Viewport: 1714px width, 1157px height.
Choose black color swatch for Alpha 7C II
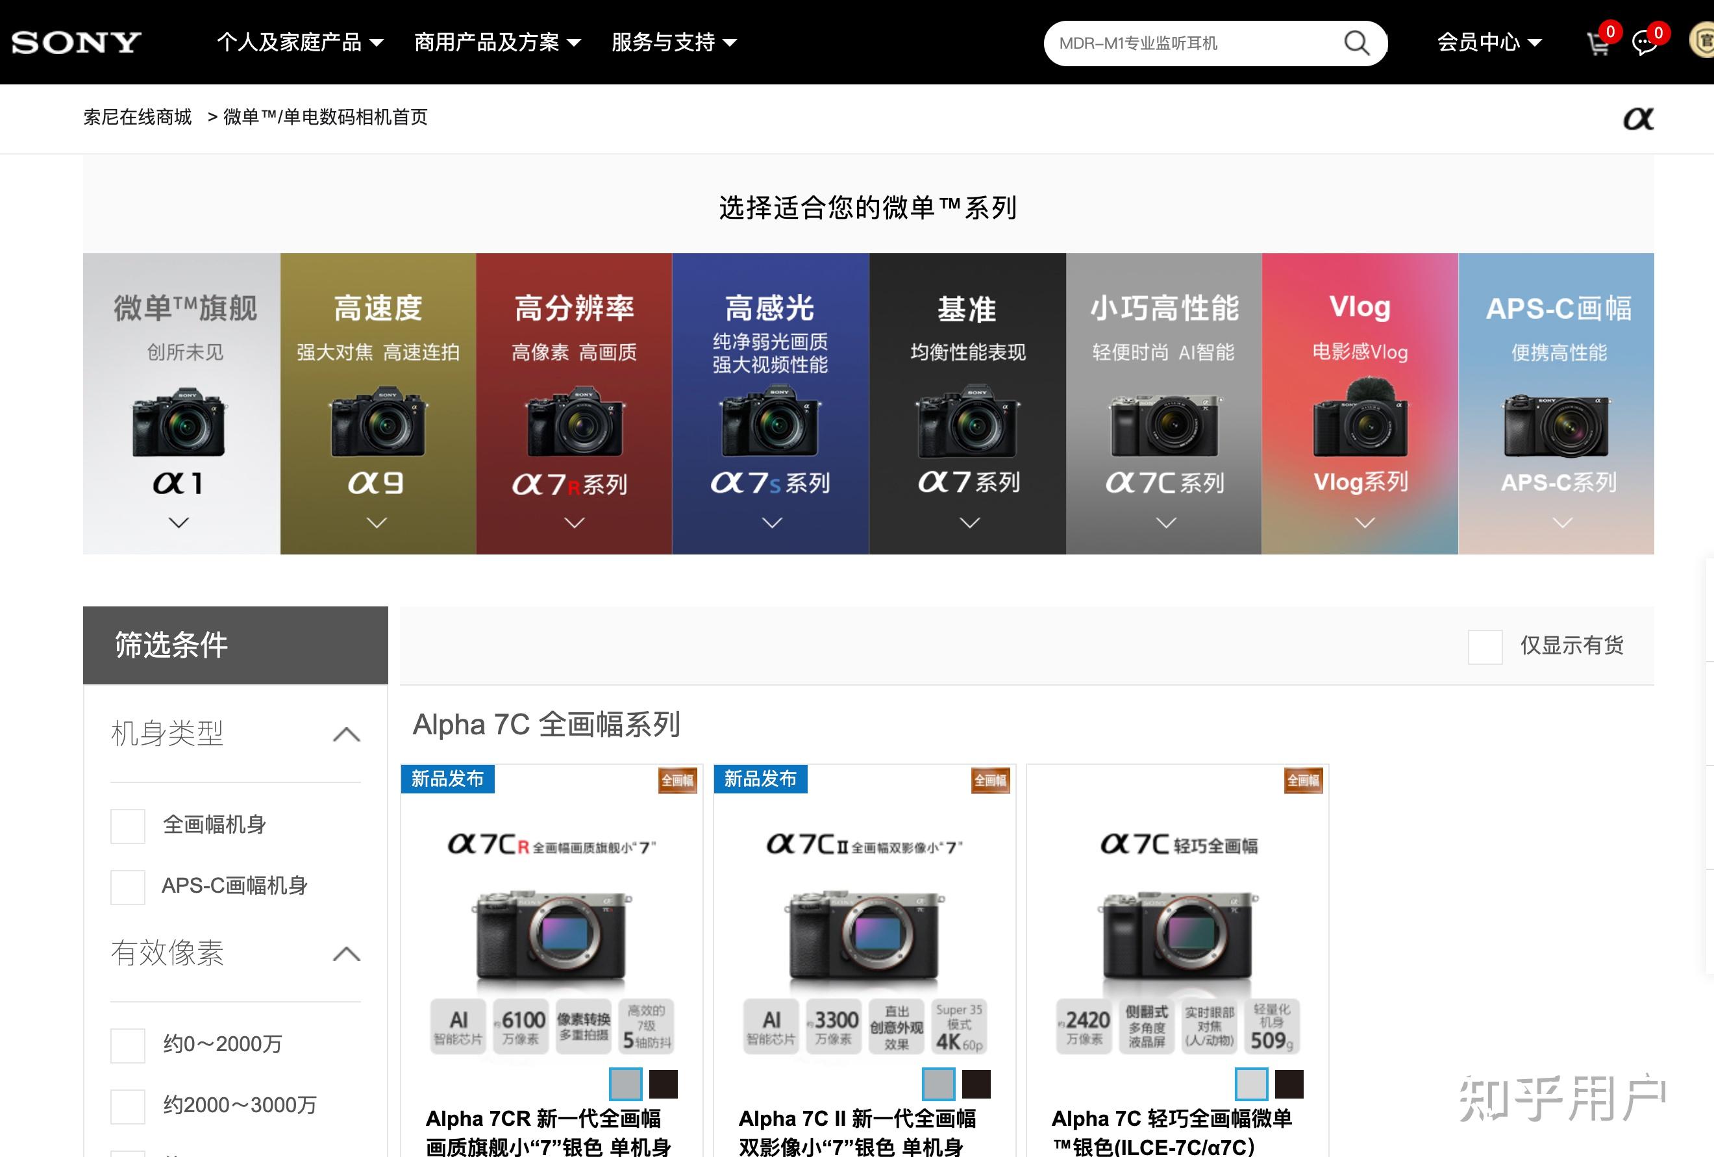976,1084
